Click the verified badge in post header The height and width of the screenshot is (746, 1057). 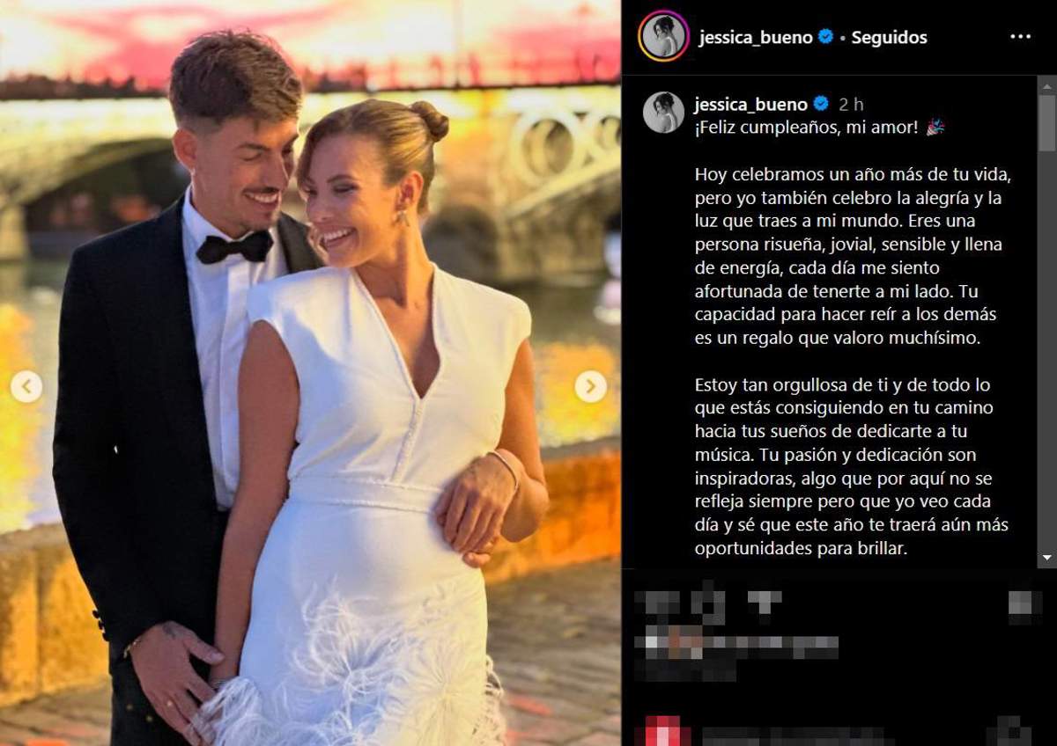click(825, 37)
